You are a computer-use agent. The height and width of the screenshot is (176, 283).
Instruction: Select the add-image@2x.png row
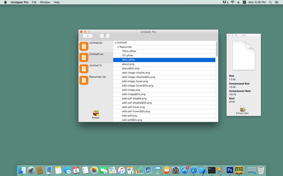tap(164, 94)
